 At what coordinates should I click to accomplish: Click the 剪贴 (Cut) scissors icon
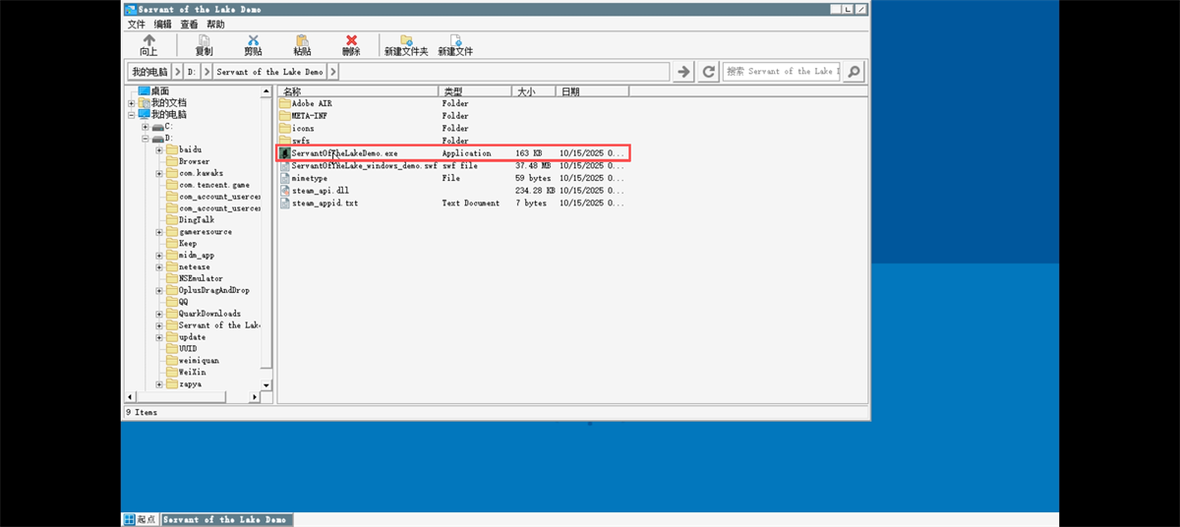pyautogui.click(x=253, y=40)
